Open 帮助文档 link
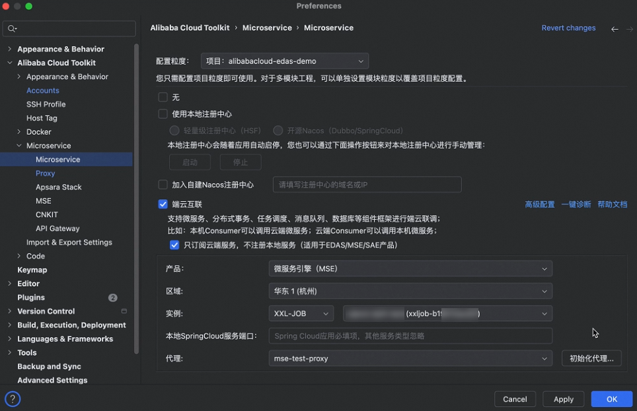This screenshot has width=637, height=411. coord(612,204)
